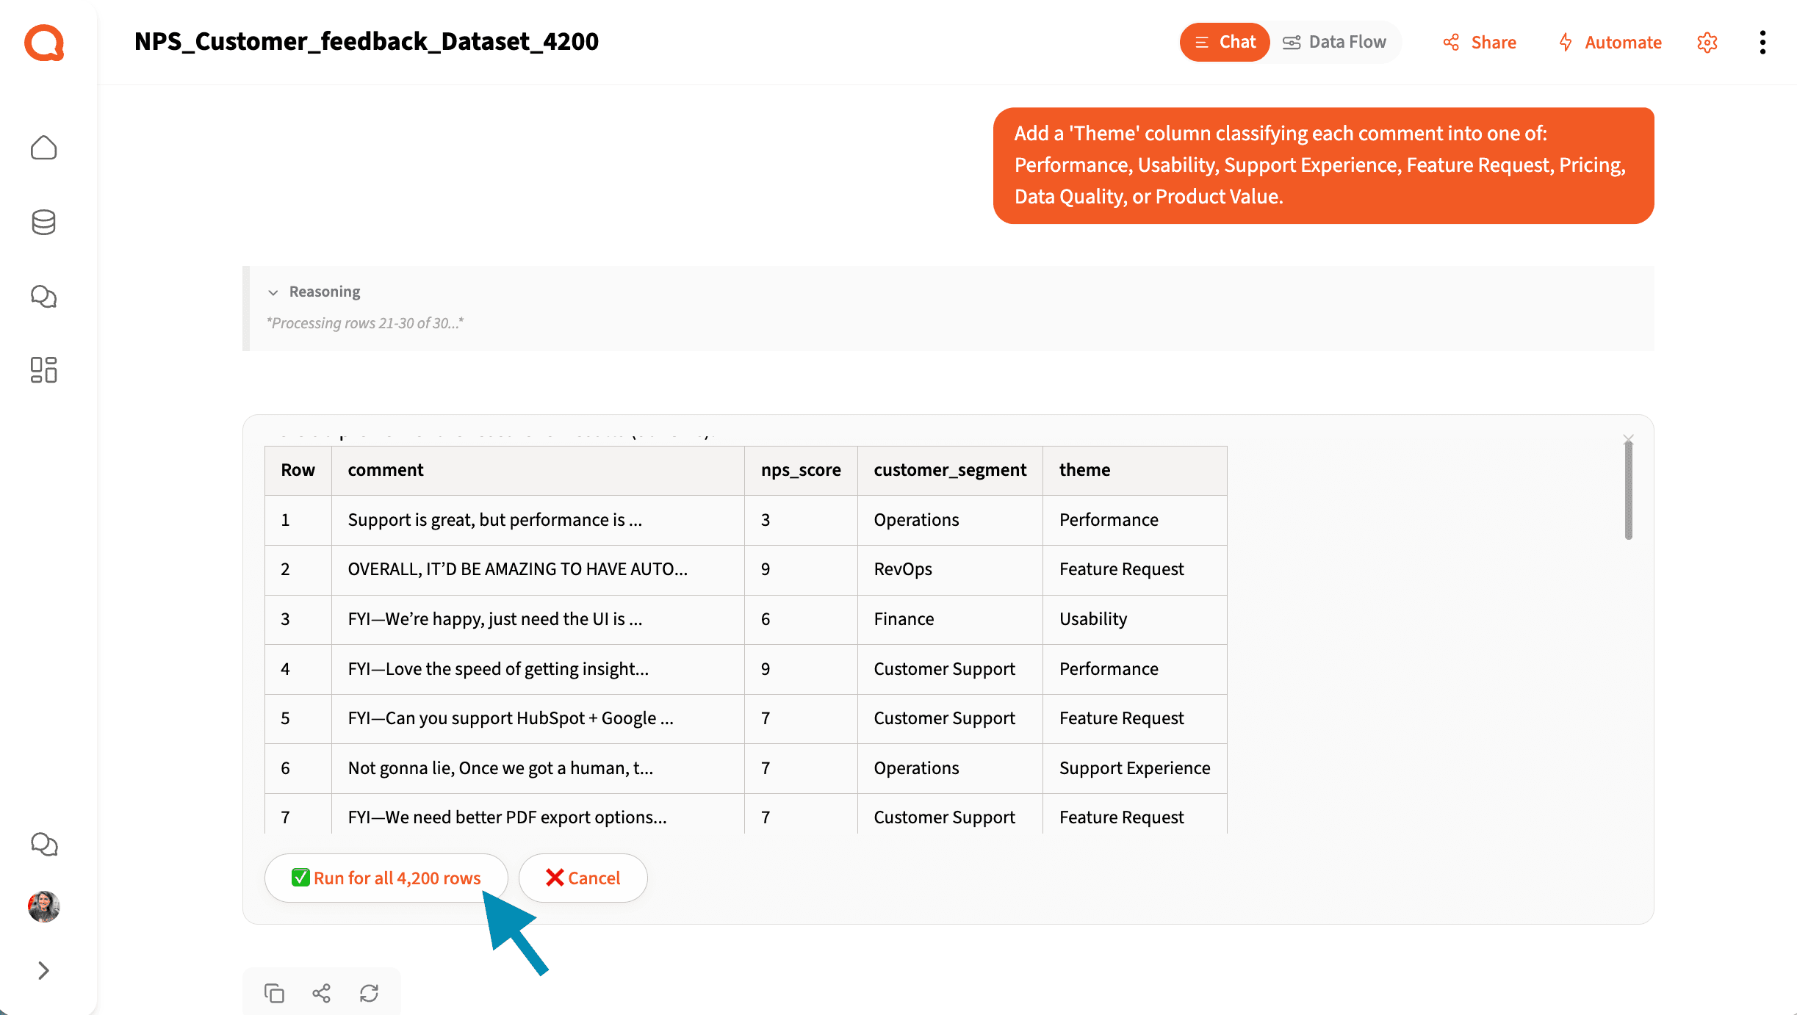The width and height of the screenshot is (1797, 1015).
Task: Open Settings via the gear icon
Action: [x=1707, y=42]
